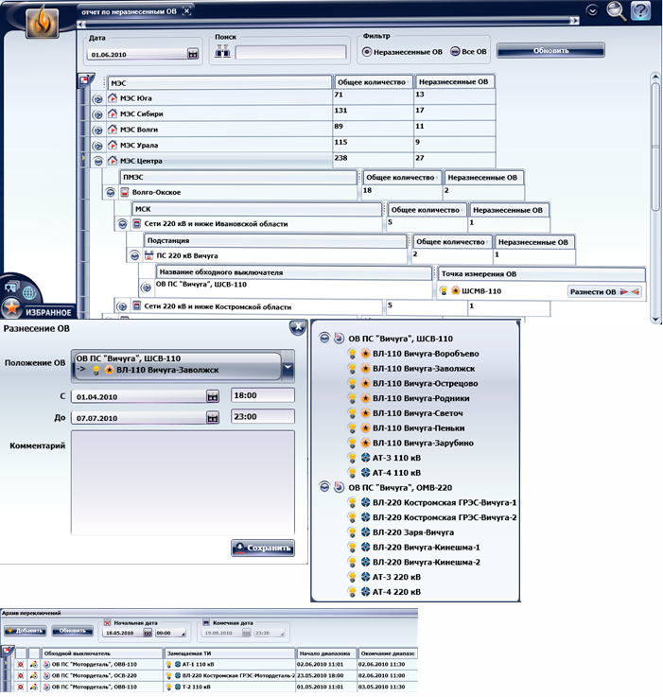The image size is (663, 697).
Task: Click the main table vertical scrollbar
Action: tap(654, 142)
